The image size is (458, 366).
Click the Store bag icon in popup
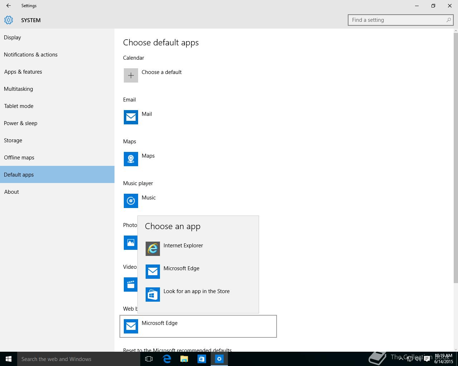point(153,295)
